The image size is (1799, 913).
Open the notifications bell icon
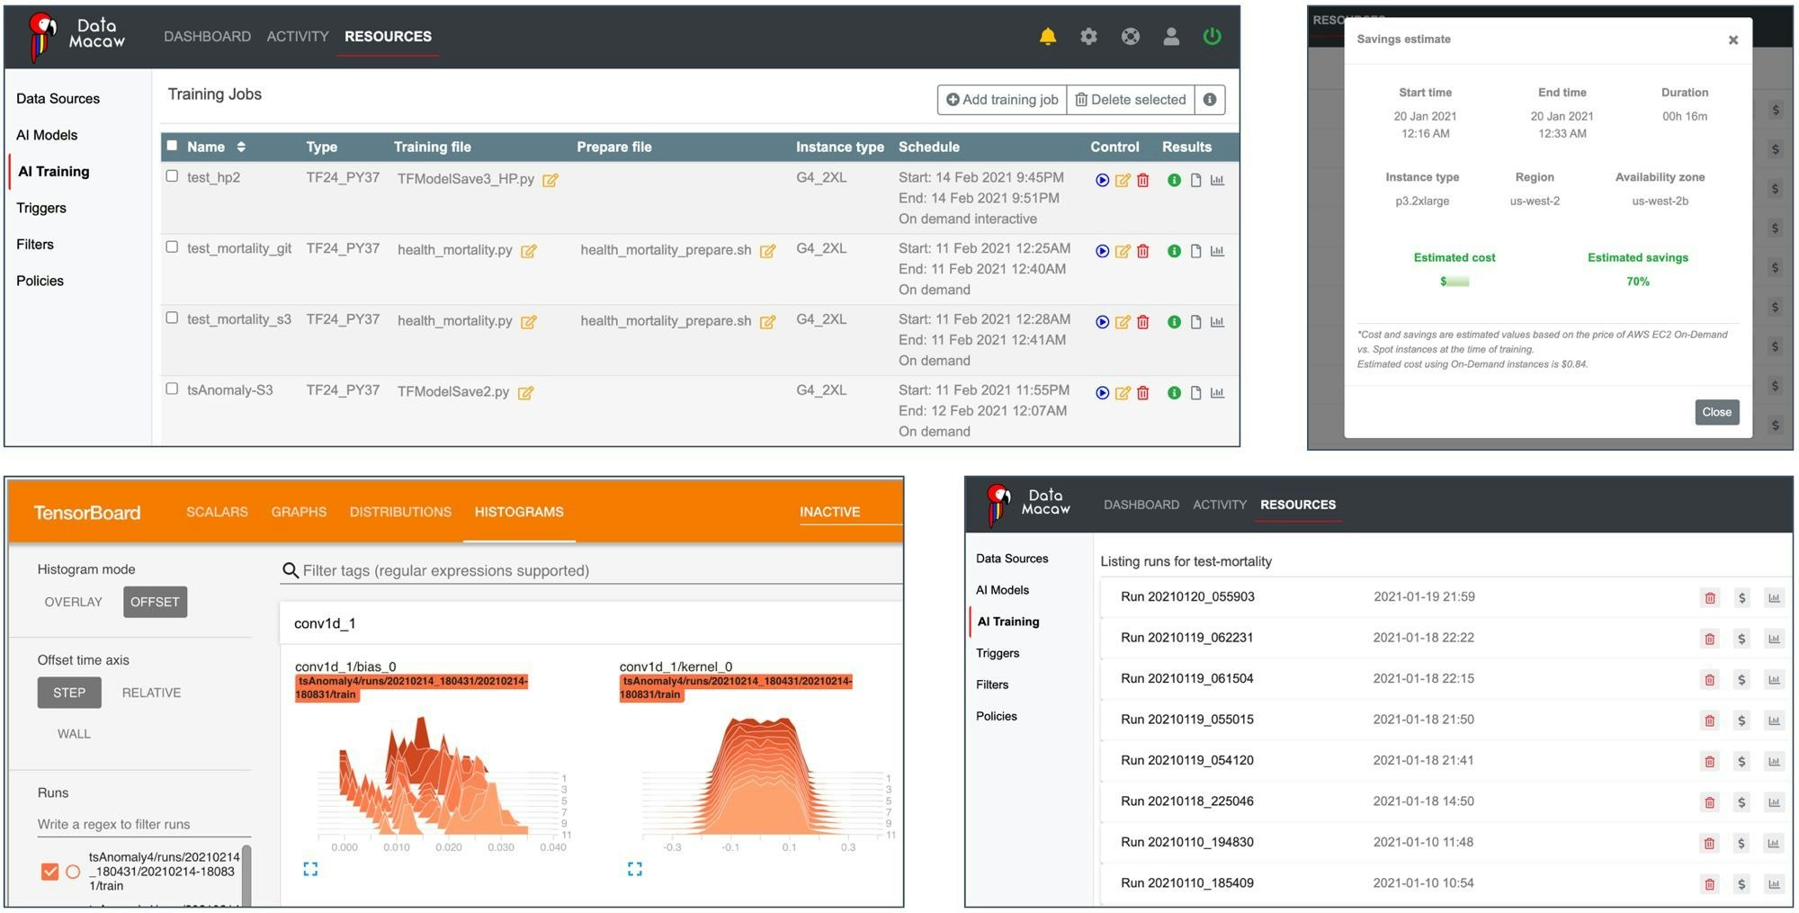coord(1047,36)
